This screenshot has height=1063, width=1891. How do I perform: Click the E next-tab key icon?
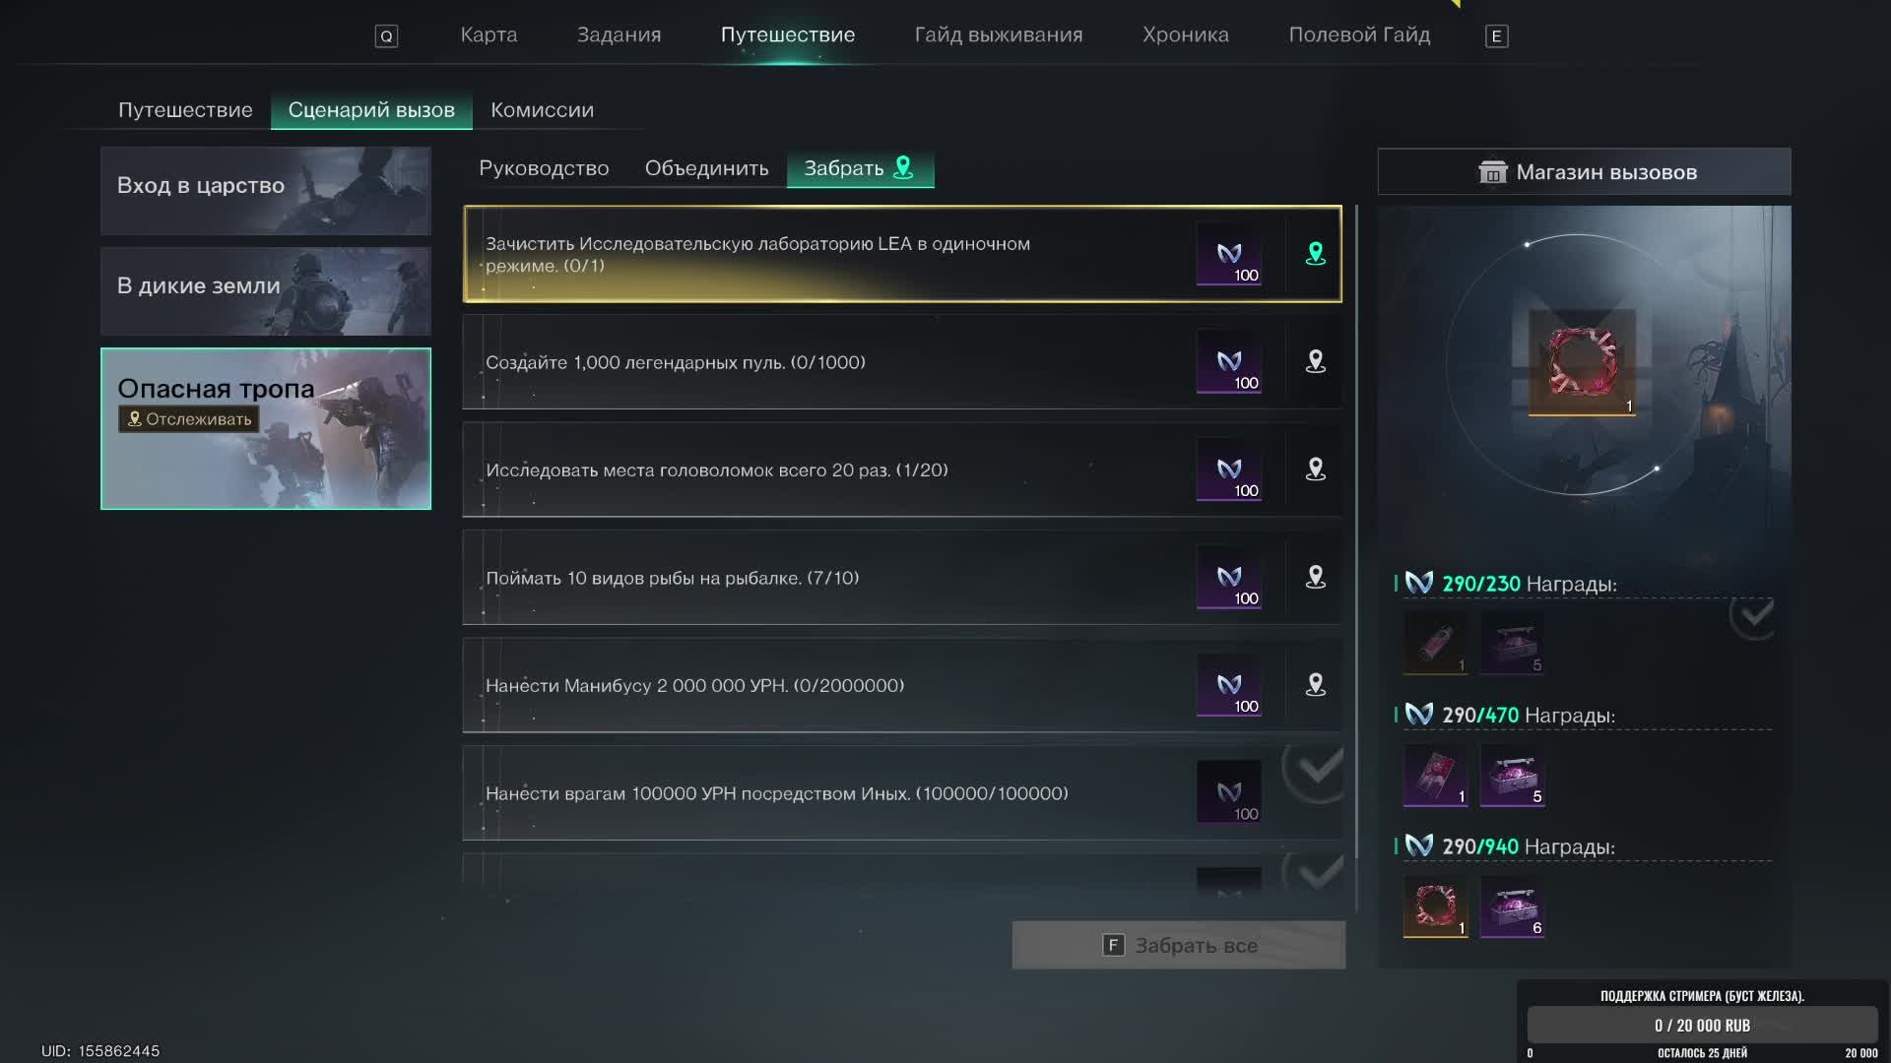(1496, 36)
